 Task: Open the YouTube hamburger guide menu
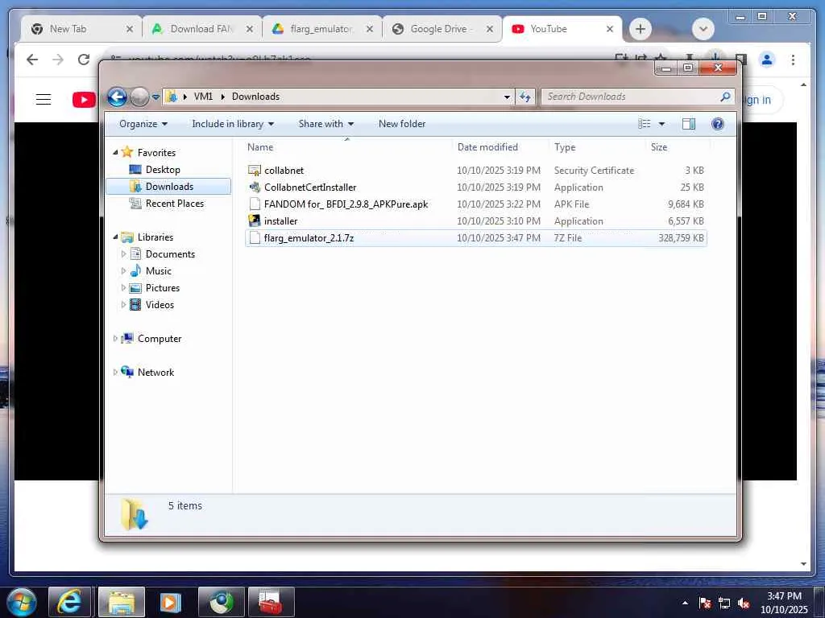pyautogui.click(x=44, y=99)
